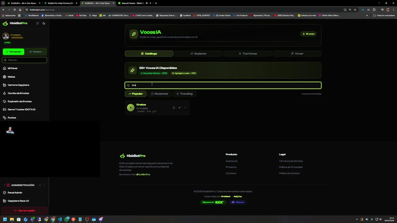Select the Explorar tab
This screenshot has height=223, width=397.
coord(198,54)
